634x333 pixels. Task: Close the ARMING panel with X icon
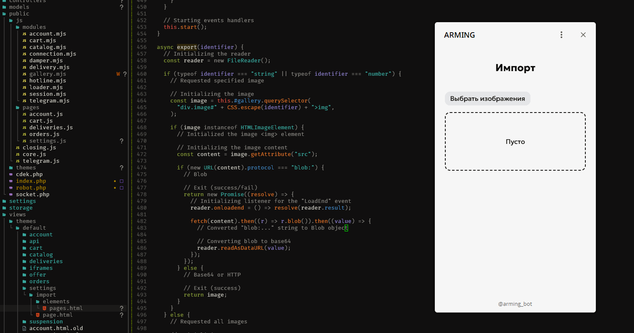coord(583,35)
